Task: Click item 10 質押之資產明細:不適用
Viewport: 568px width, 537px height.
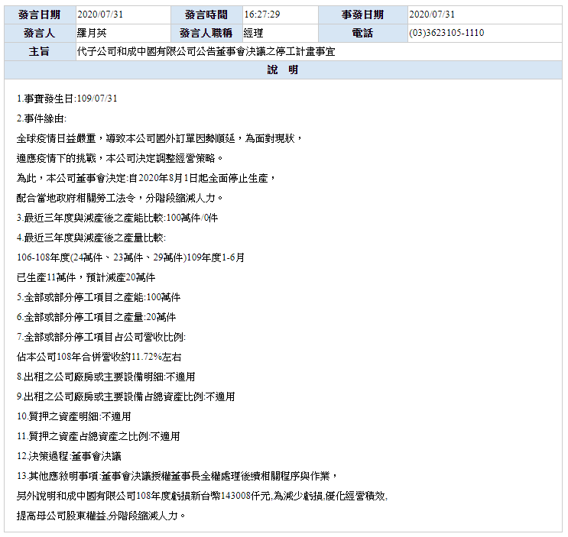Action: click(74, 417)
